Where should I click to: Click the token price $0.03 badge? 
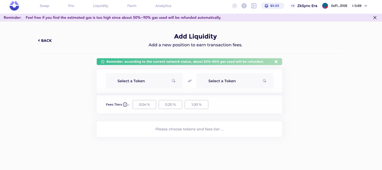(x=272, y=6)
